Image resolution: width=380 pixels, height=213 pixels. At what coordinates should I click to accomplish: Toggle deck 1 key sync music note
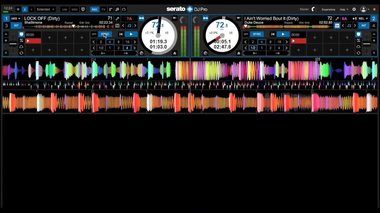coord(129,26)
